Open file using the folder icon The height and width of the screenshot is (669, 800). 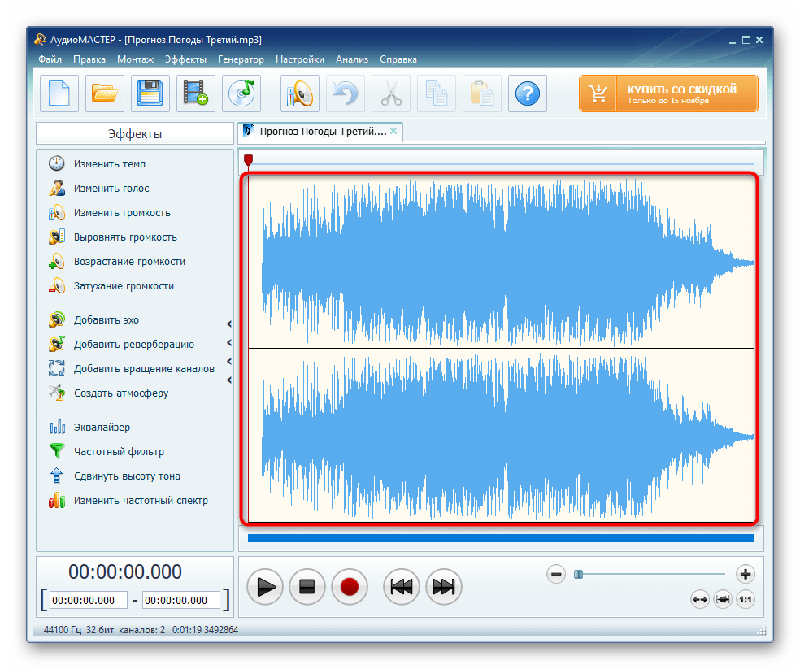[105, 93]
